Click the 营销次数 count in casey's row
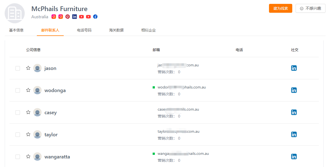The height and width of the screenshot is (167, 328). coord(169,116)
